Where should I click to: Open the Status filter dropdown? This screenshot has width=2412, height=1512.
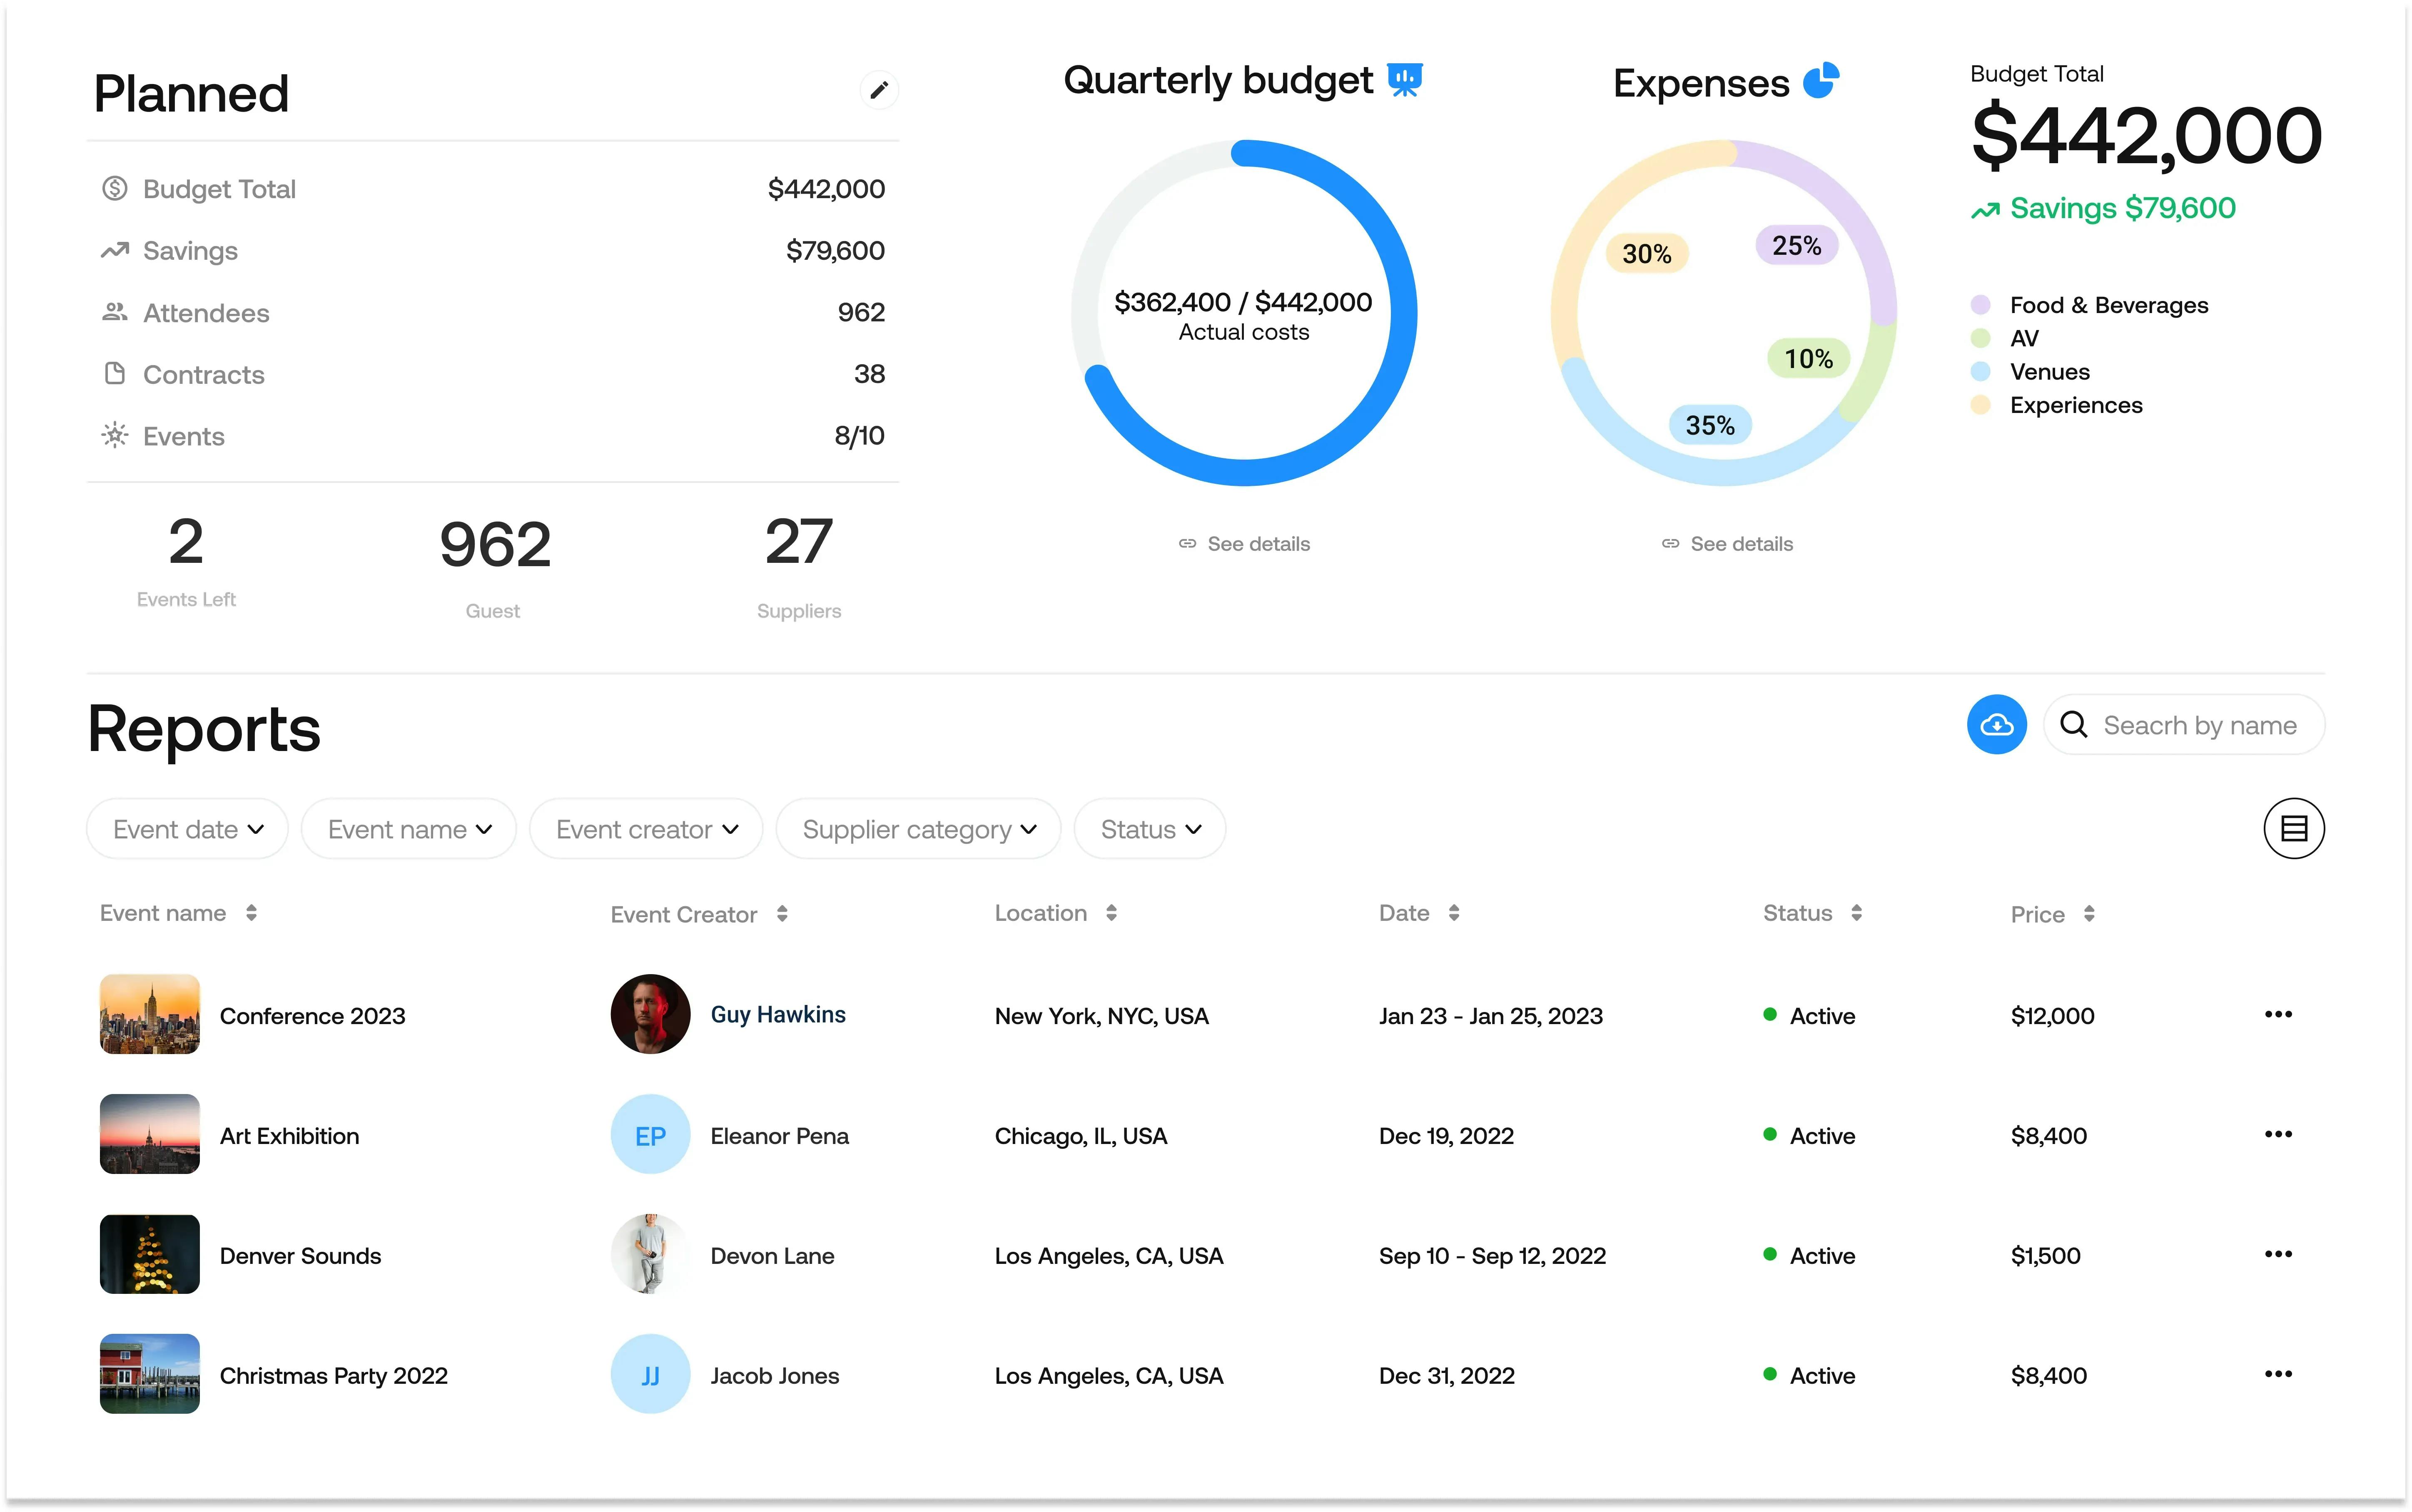(1150, 829)
